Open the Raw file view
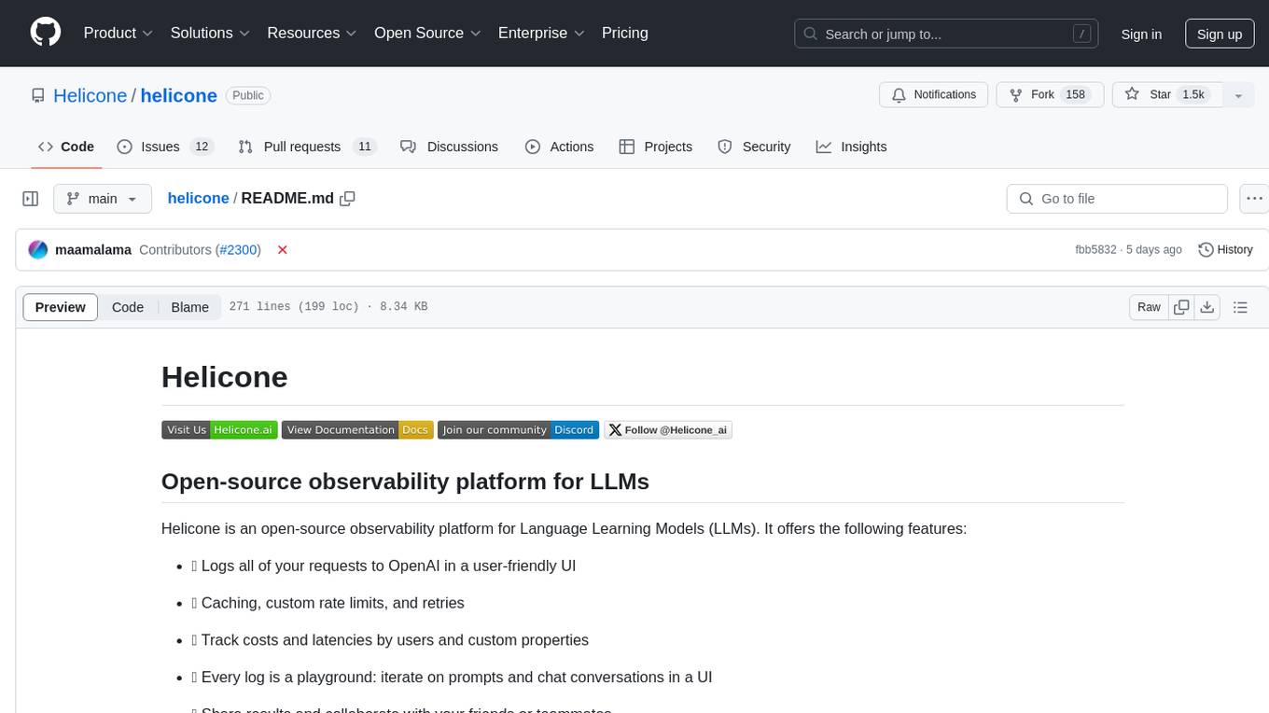Image resolution: width=1269 pixels, height=713 pixels. click(1149, 307)
